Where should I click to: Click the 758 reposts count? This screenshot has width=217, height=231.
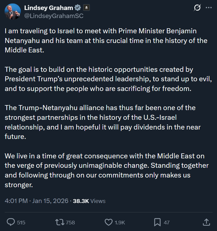click(70, 222)
